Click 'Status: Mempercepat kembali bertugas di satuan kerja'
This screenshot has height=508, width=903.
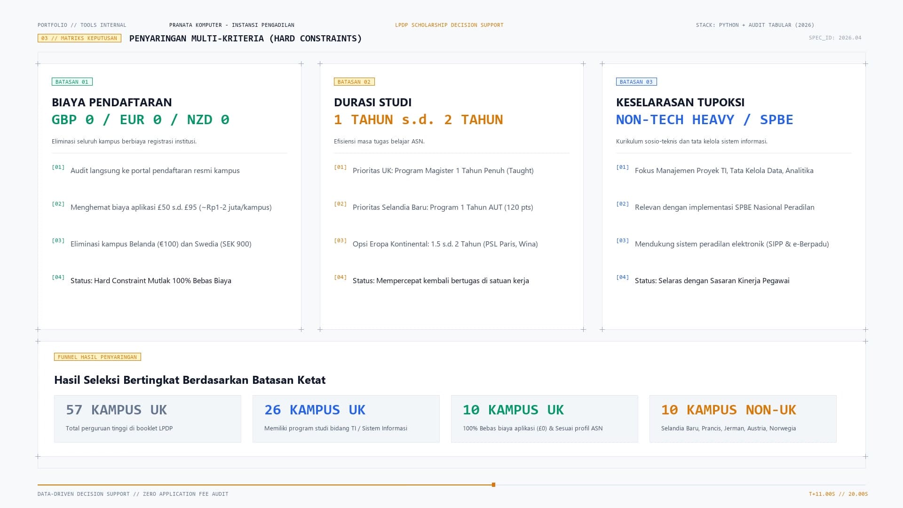pos(441,281)
